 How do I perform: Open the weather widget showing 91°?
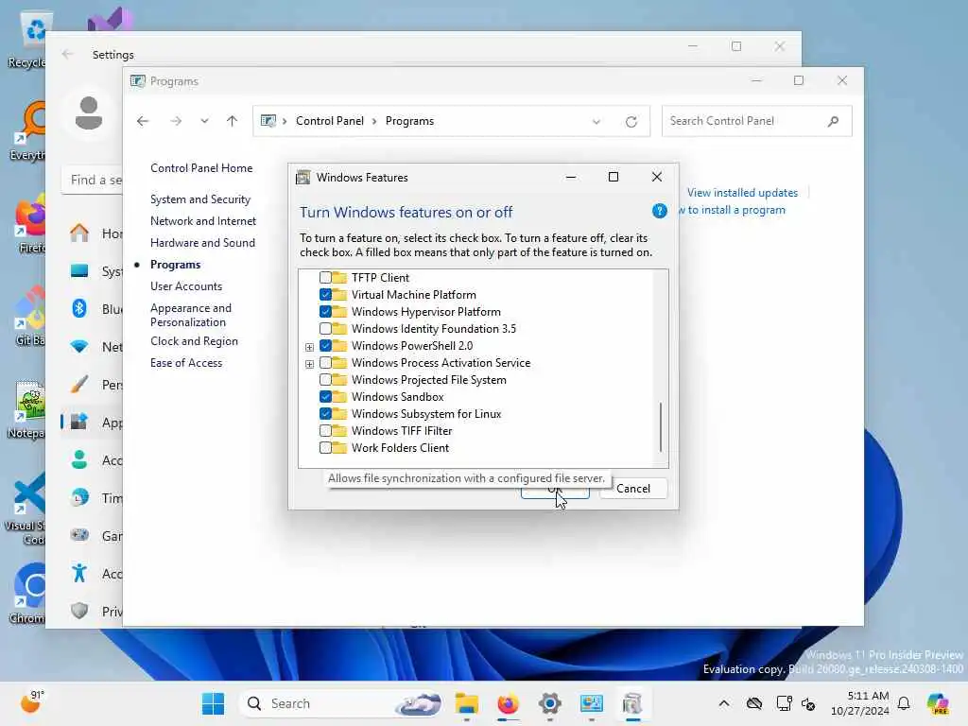[x=32, y=702]
